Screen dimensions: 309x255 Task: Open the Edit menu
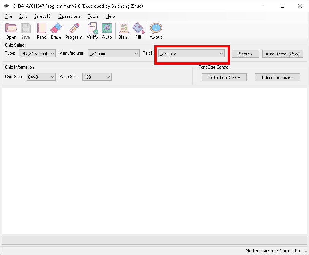tap(23, 16)
